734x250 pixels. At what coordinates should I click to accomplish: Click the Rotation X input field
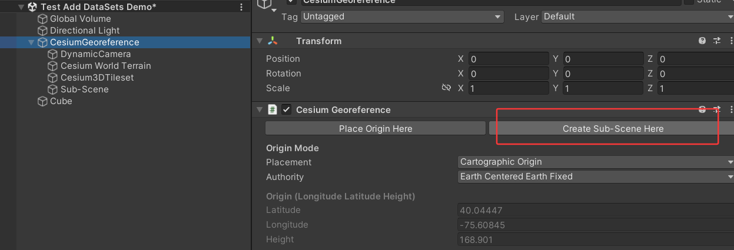pos(508,74)
